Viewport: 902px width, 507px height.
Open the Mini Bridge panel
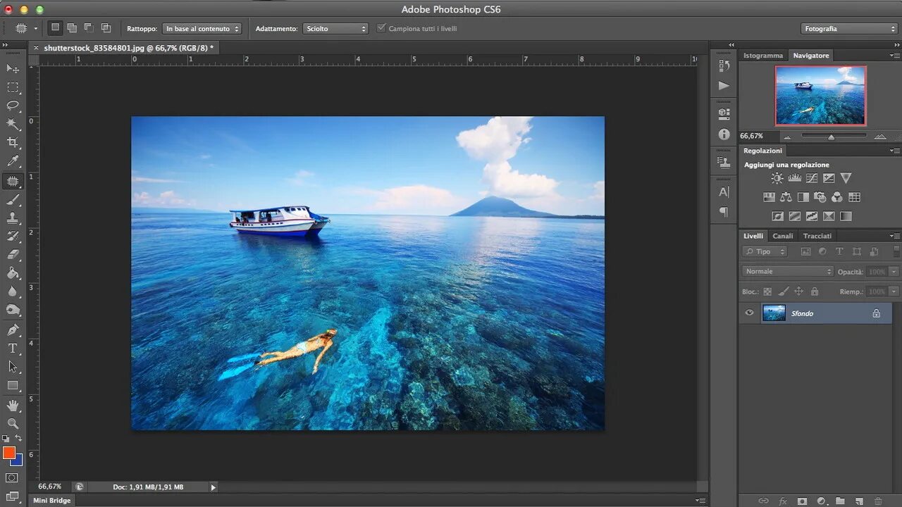coord(52,501)
